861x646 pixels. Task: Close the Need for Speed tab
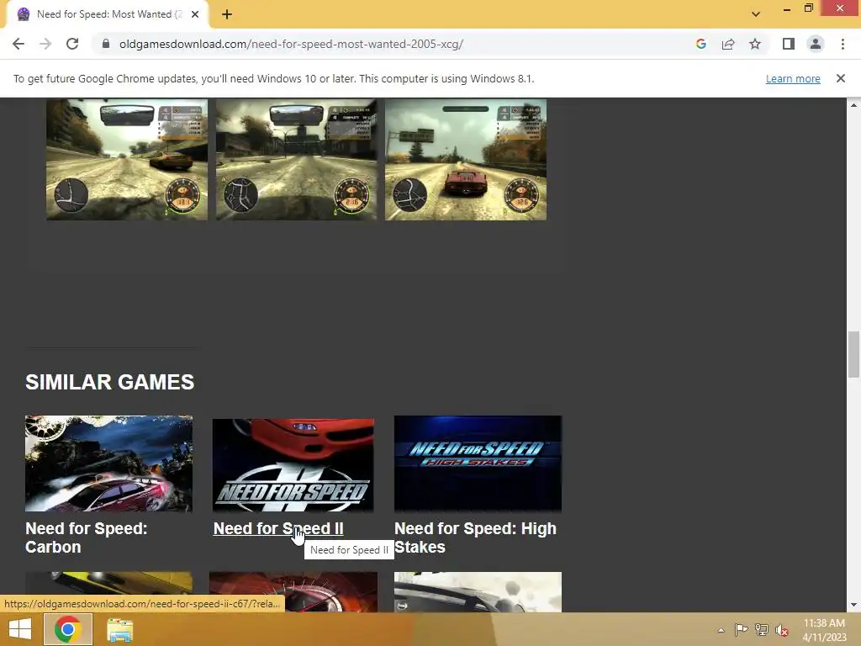coord(195,15)
